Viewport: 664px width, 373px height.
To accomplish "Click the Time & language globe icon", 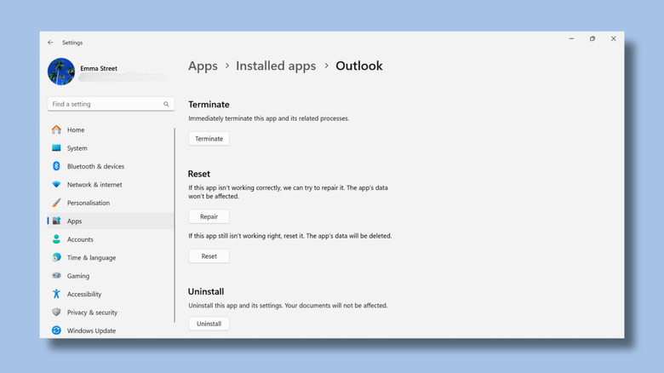I will [x=56, y=257].
